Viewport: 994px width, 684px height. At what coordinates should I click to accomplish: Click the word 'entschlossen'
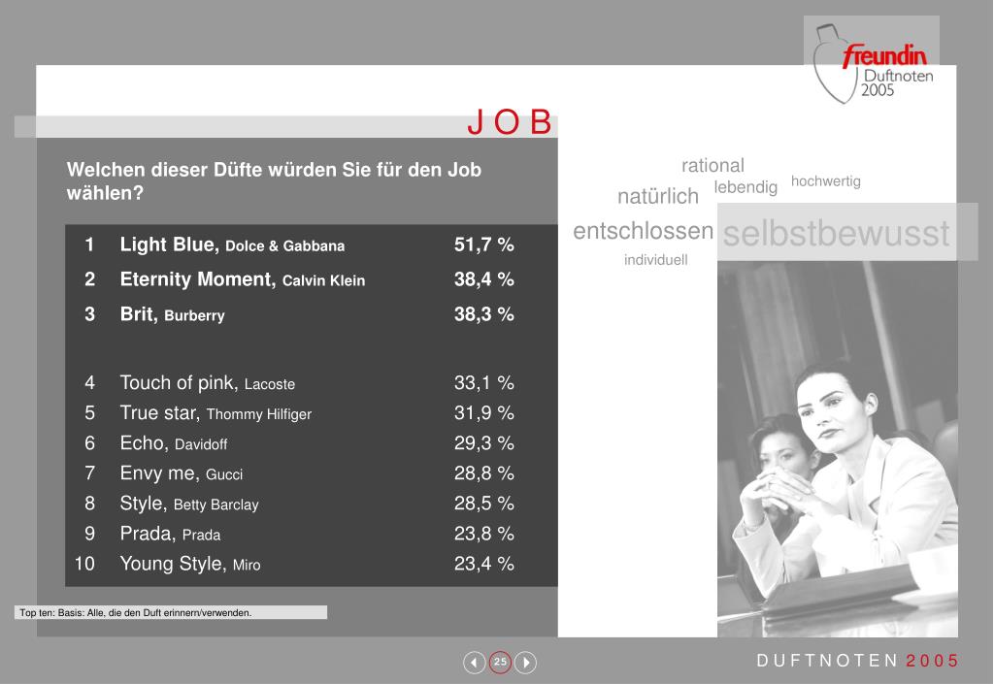(643, 232)
